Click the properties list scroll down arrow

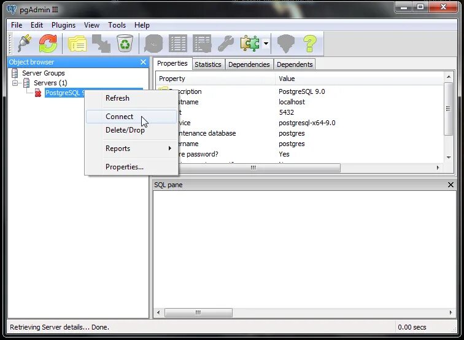(x=449, y=158)
